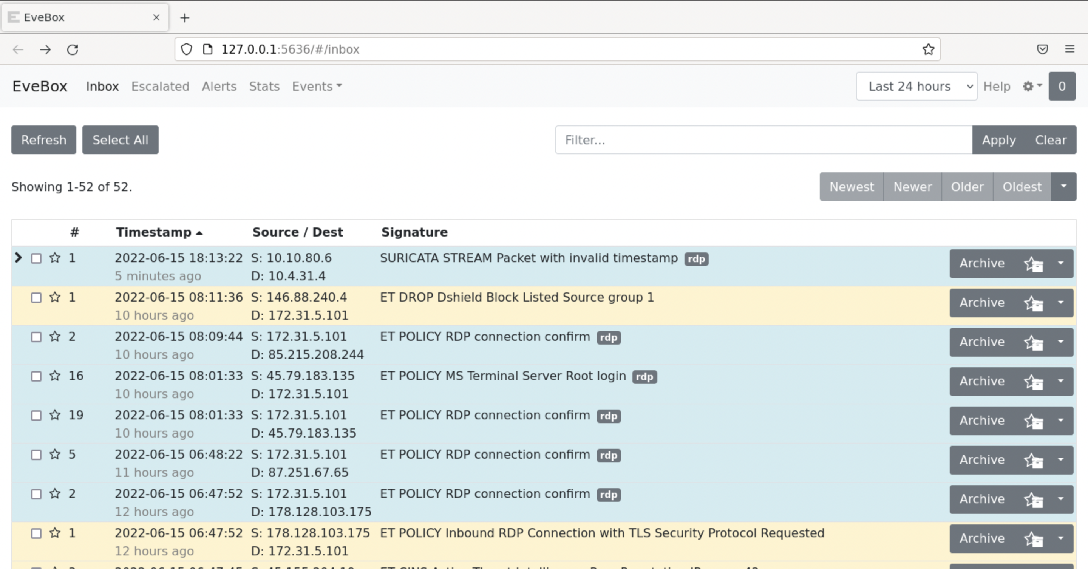Escalate and archive alert to 87.251.67.65

(x=1033, y=460)
